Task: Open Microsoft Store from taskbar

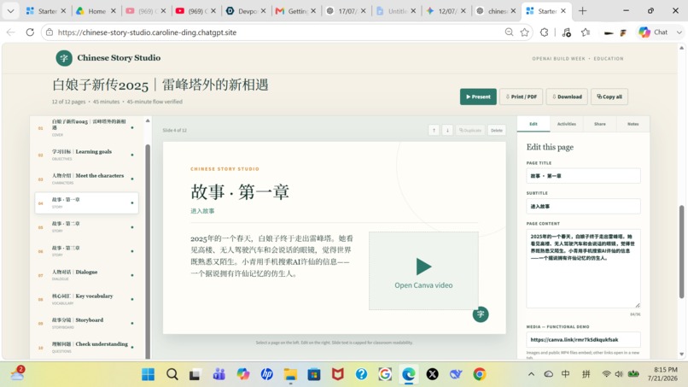Action: pyautogui.click(x=314, y=374)
